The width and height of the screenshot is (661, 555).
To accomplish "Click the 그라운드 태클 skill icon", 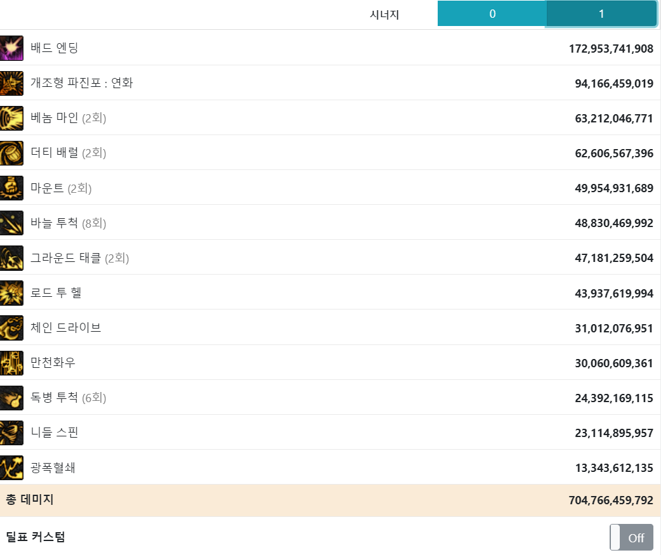I will [x=11, y=258].
